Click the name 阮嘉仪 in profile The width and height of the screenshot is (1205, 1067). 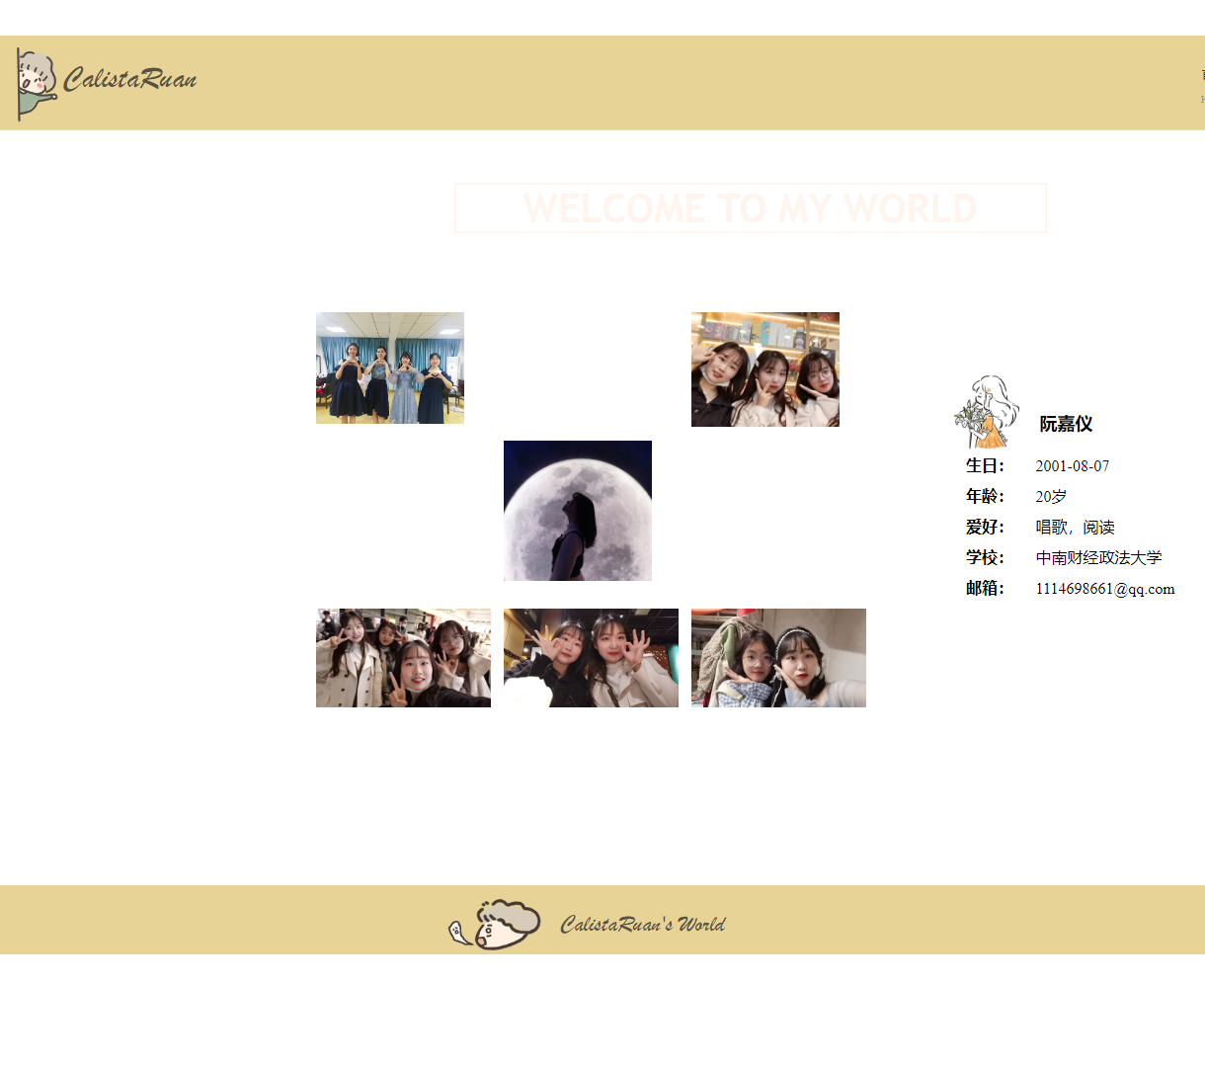pyautogui.click(x=1066, y=424)
